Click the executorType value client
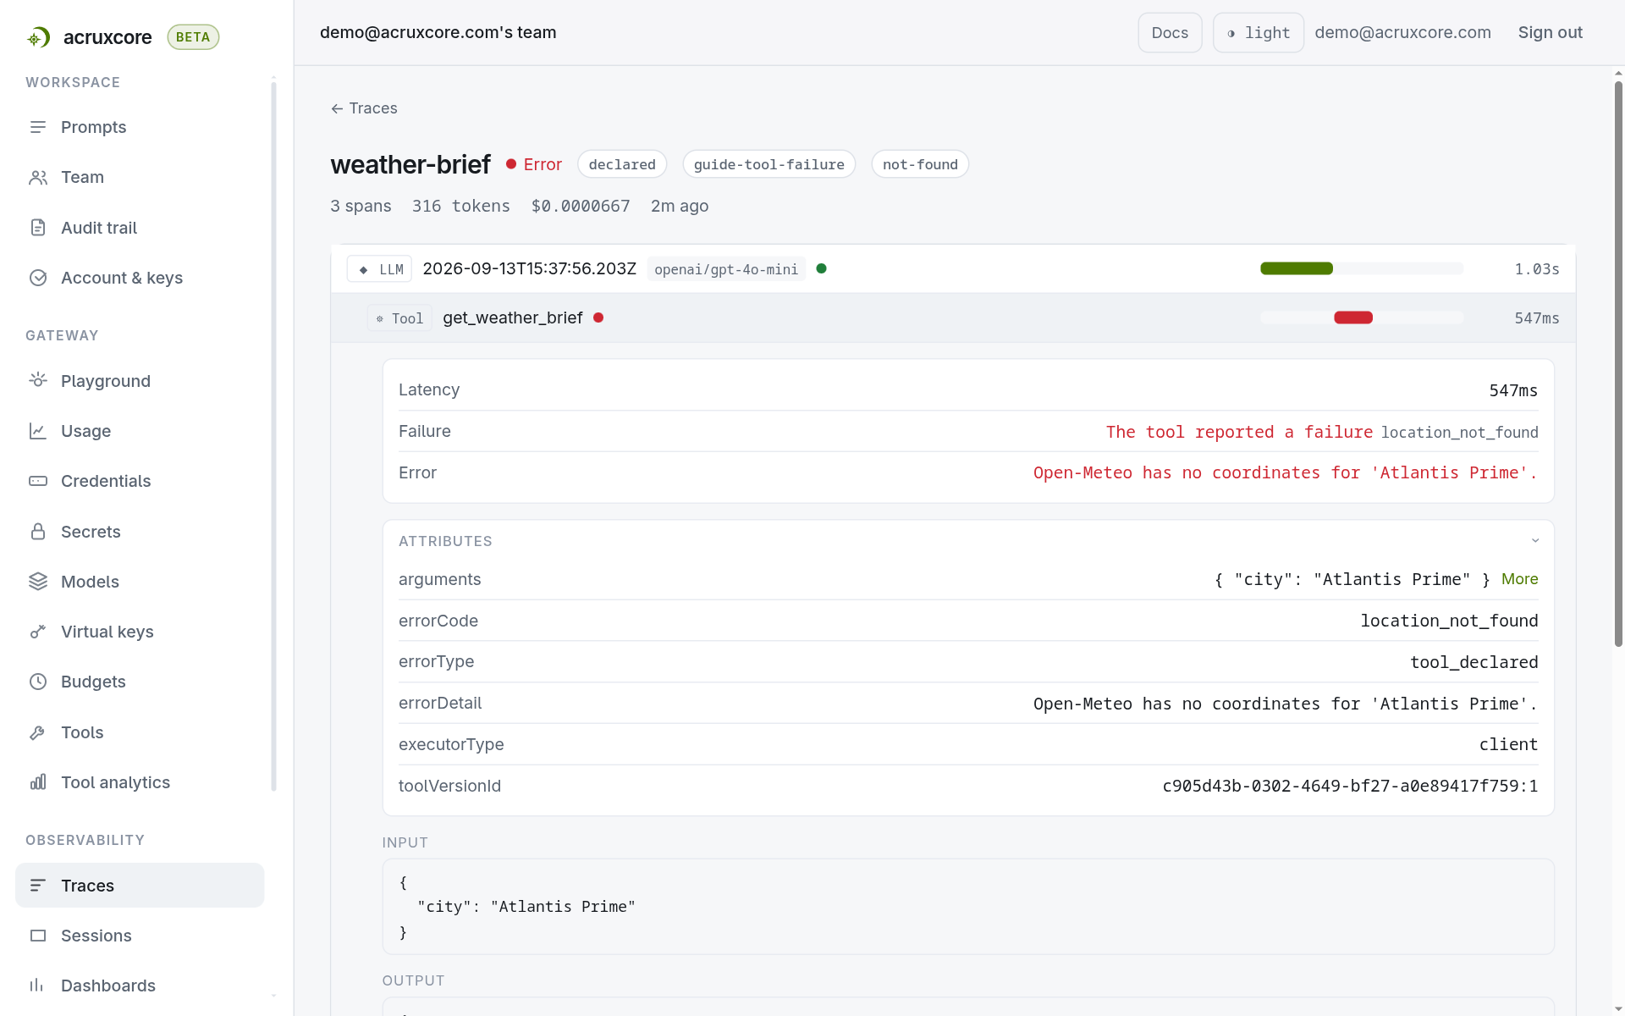 click(x=1508, y=744)
